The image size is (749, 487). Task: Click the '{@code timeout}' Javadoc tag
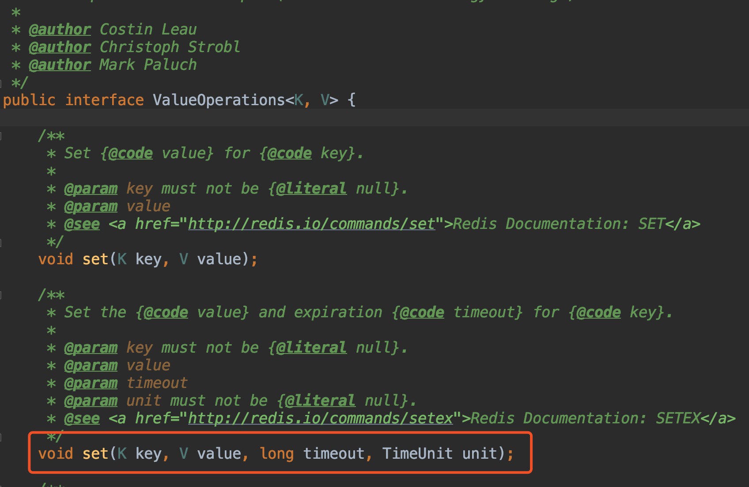pyautogui.click(x=457, y=312)
